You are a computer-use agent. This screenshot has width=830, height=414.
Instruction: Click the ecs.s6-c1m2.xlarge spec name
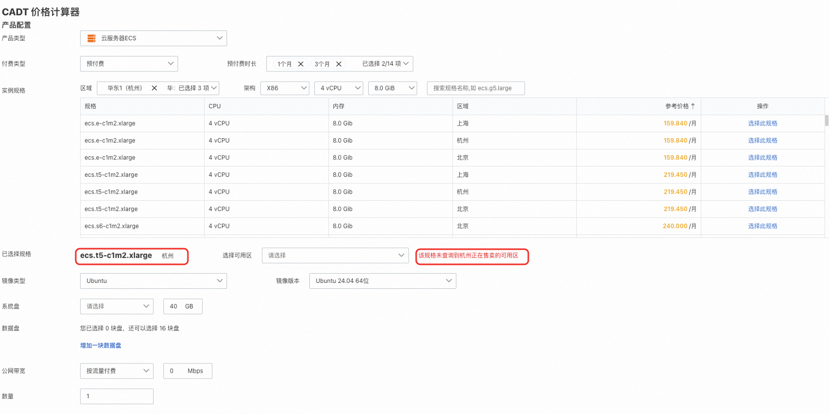coord(112,226)
